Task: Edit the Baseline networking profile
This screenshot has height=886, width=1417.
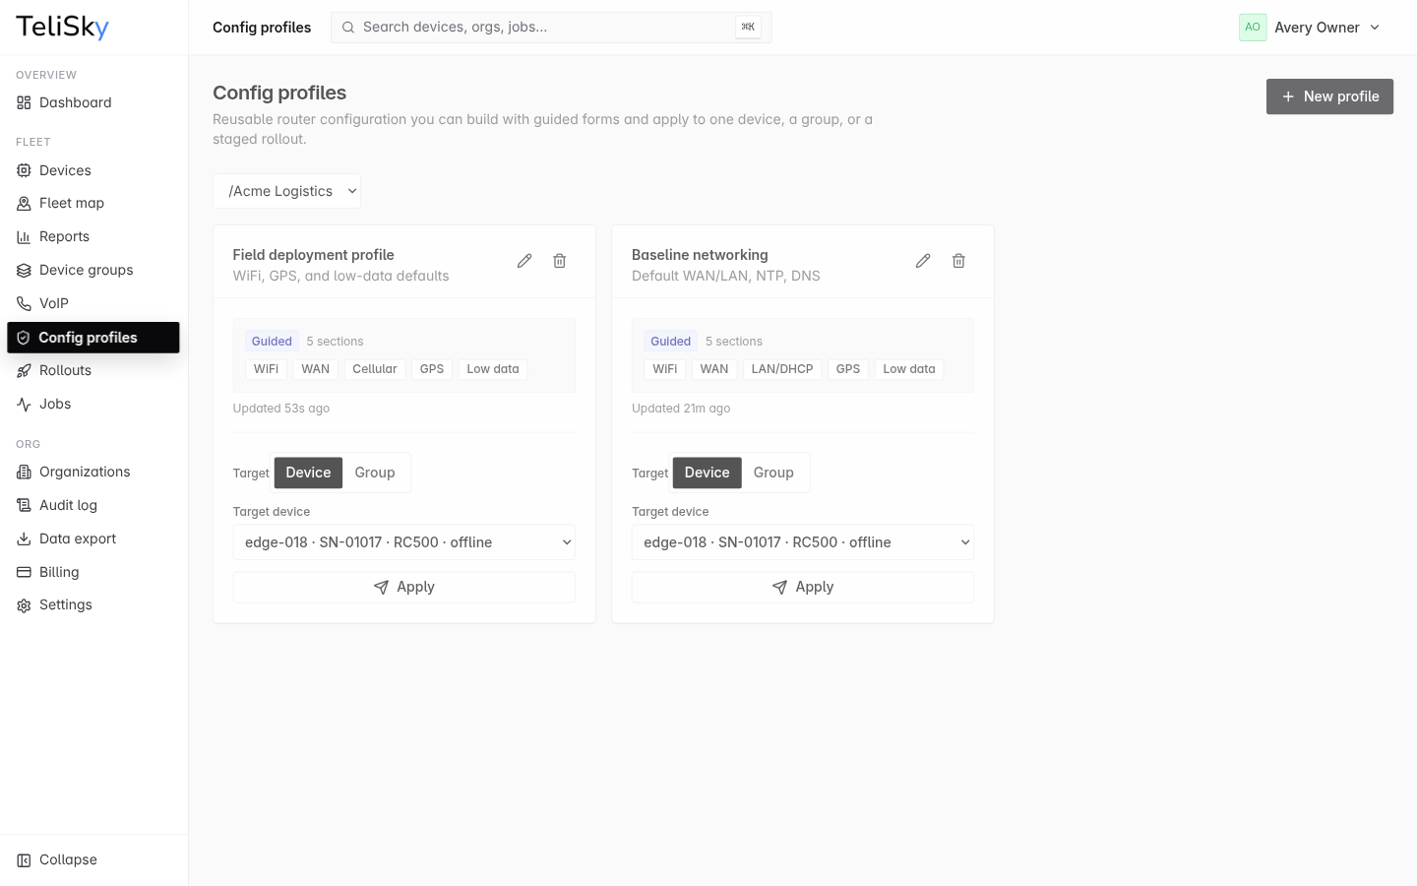Action: 923,261
